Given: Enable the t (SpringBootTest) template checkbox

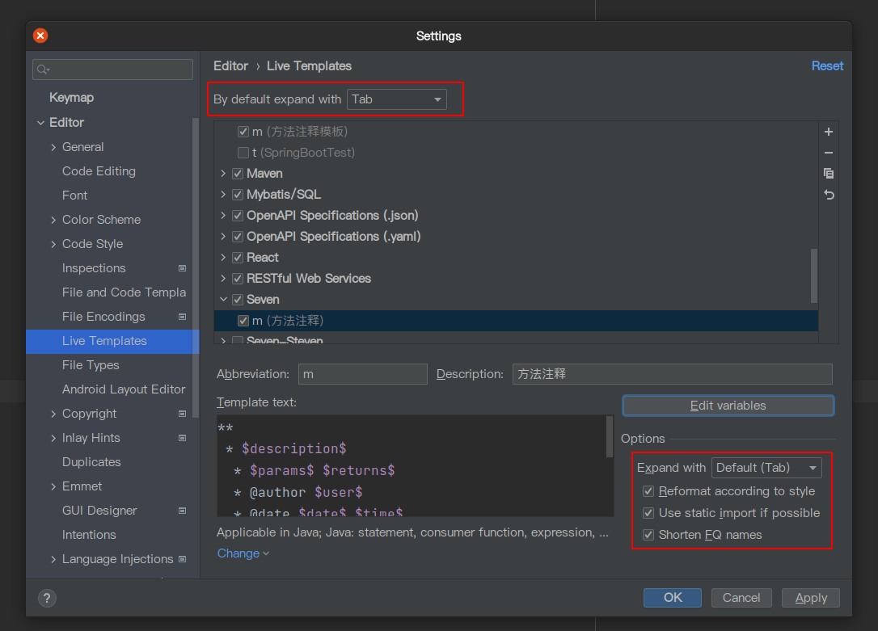Looking at the screenshot, I should tap(243, 153).
